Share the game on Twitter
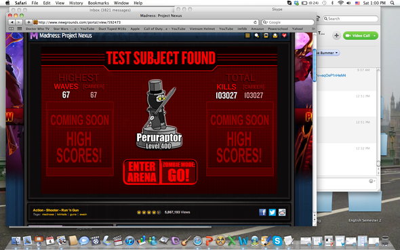The image size is (400, 250). coord(272,212)
